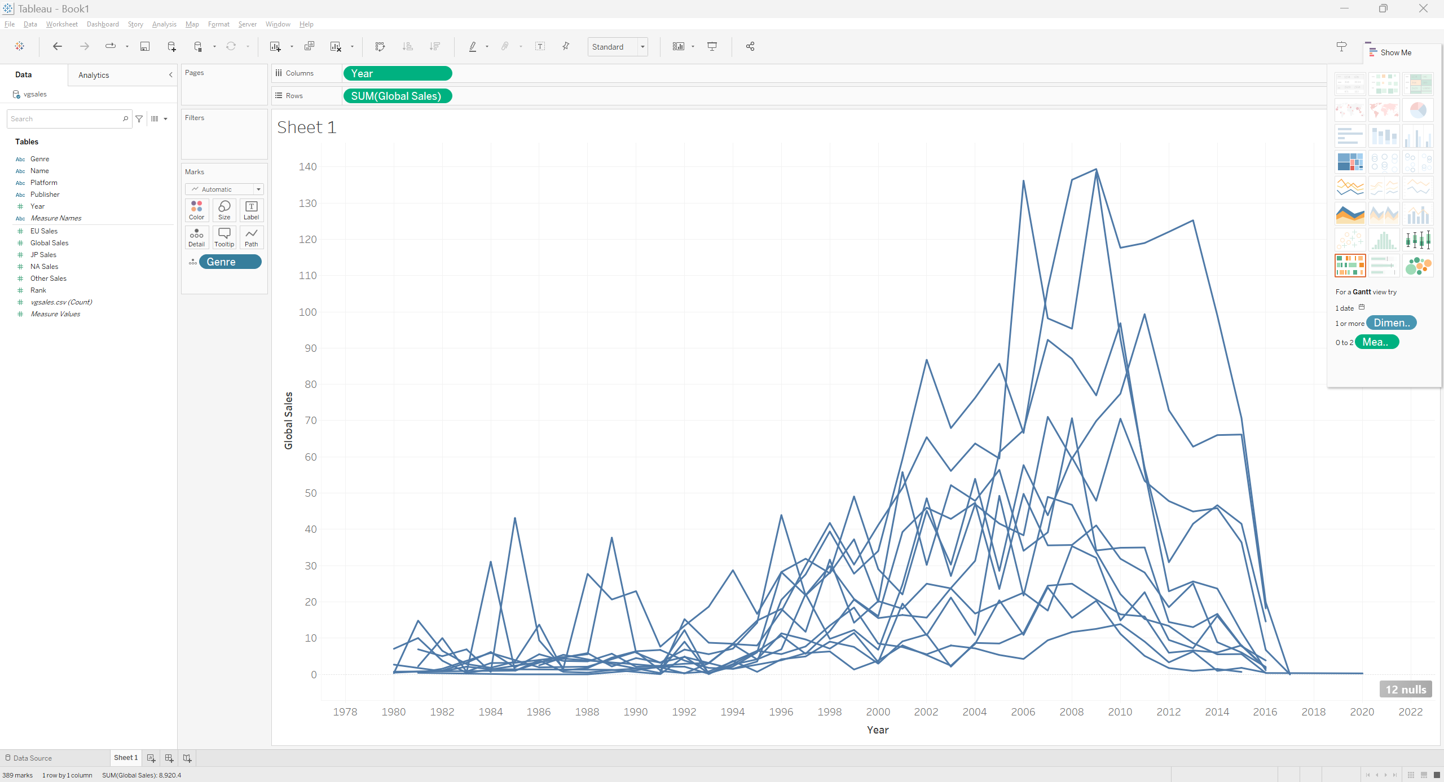
Task: Click the Presentation Mode icon
Action: coord(712,46)
